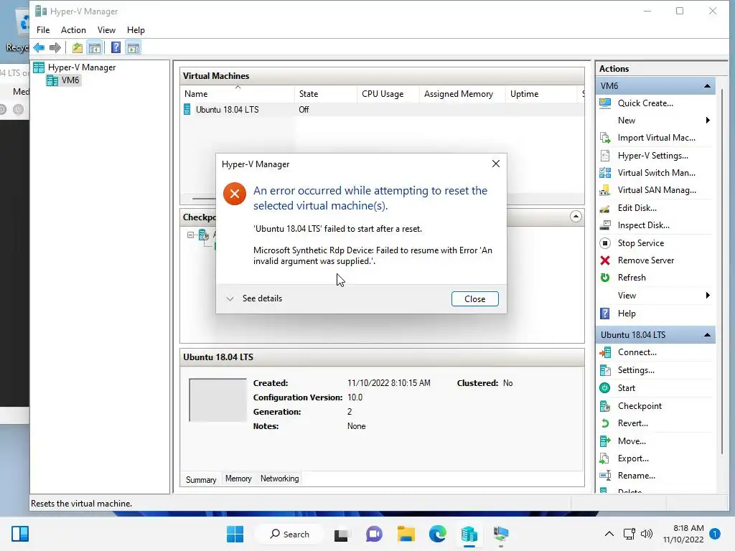Switch to the Memory tab
The width and height of the screenshot is (735, 551).
click(x=238, y=479)
